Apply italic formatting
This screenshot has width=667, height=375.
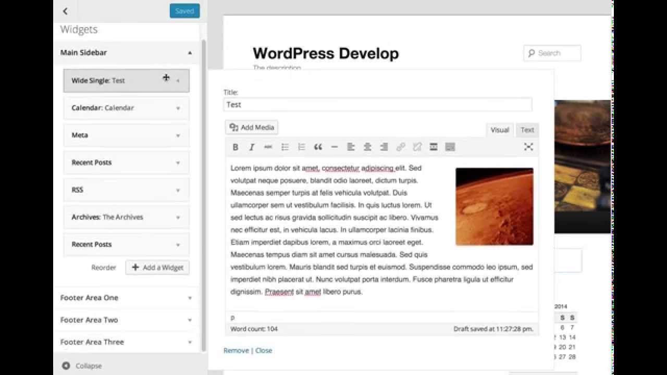(x=252, y=147)
